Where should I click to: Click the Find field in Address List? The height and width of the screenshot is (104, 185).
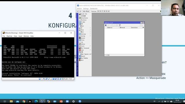click(x=142, y=25)
